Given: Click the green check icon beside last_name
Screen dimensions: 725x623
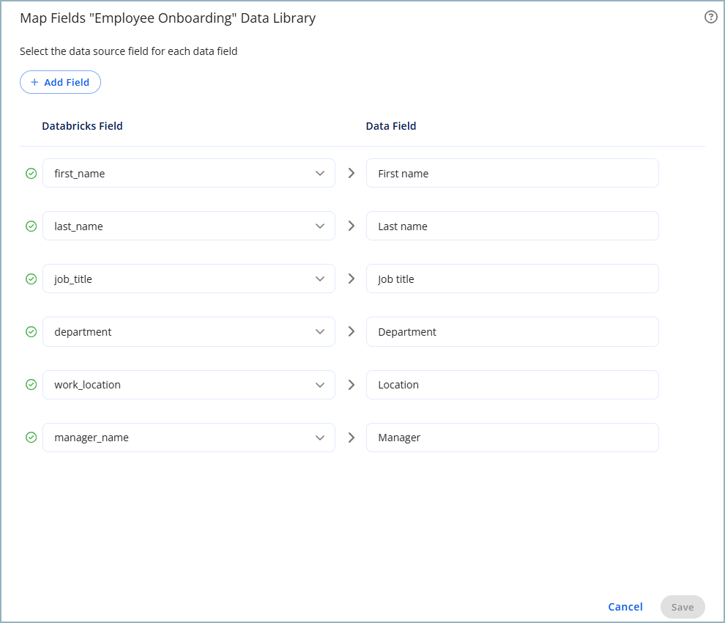Looking at the screenshot, I should pos(31,226).
